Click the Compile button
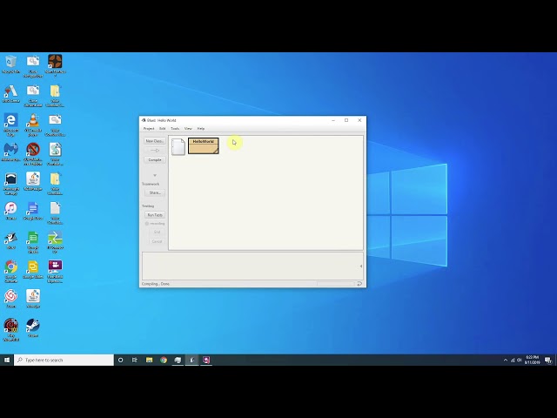This screenshot has width=557, height=418. pos(155,160)
